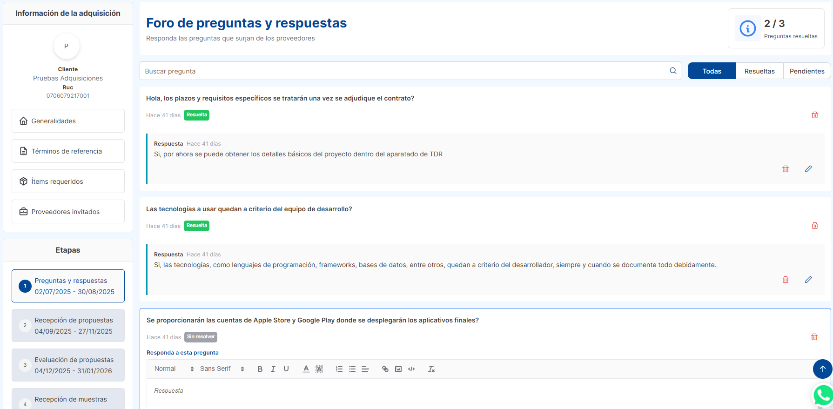
Task: Open the text color picker
Action: pos(306,369)
